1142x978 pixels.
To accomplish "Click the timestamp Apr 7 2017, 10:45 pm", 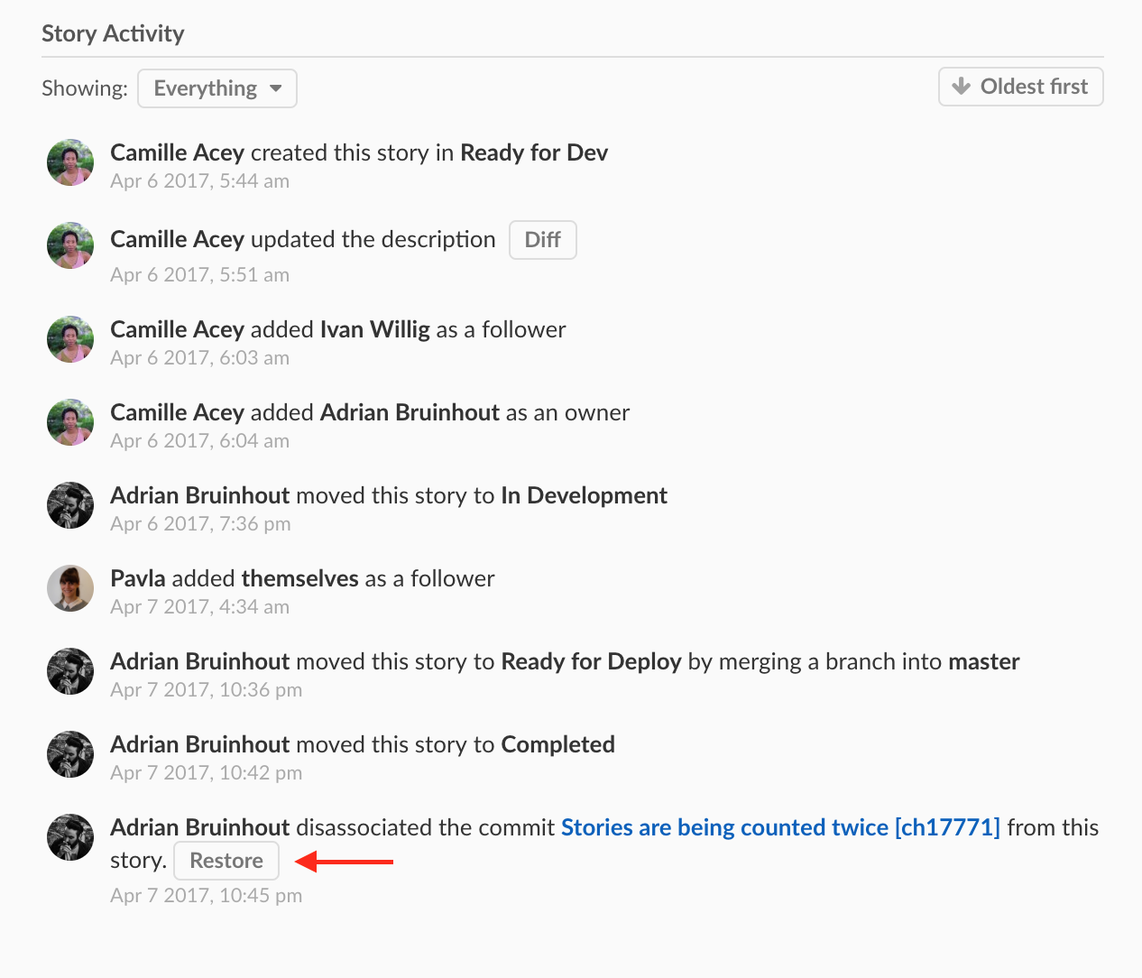I will (x=207, y=896).
